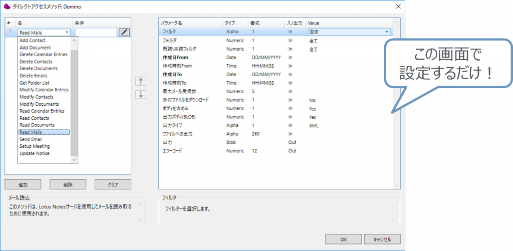Click the pencil edit icon beside condition field
The image size is (513, 251).
point(124,32)
